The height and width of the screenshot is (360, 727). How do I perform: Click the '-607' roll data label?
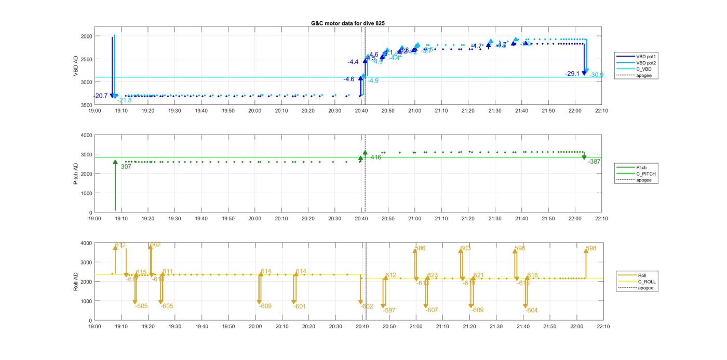click(x=432, y=310)
